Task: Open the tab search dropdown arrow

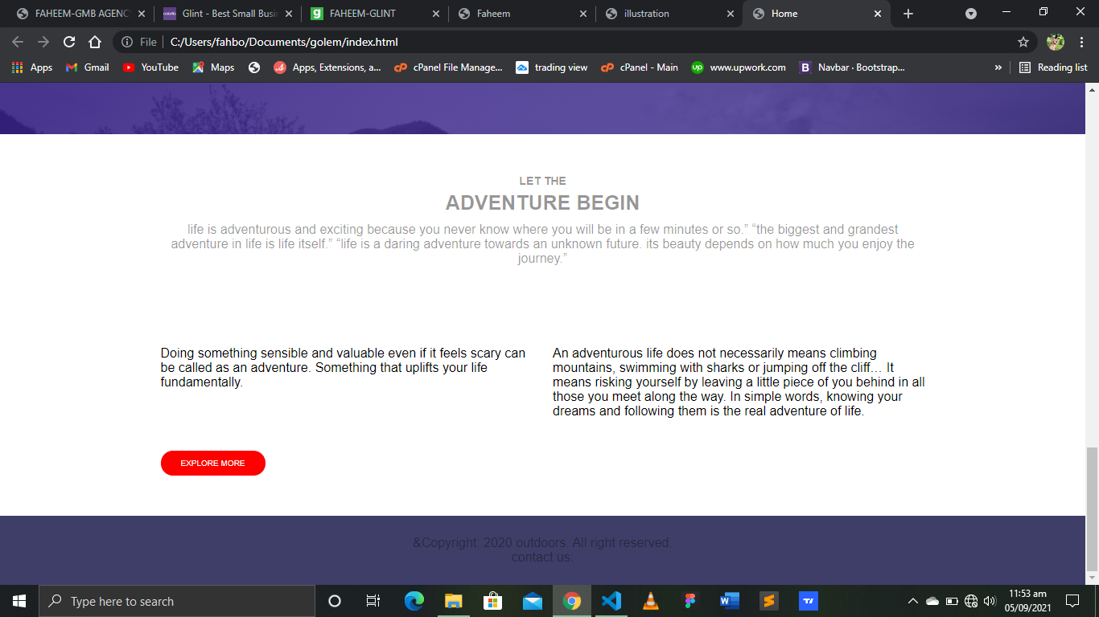Action: [971, 14]
